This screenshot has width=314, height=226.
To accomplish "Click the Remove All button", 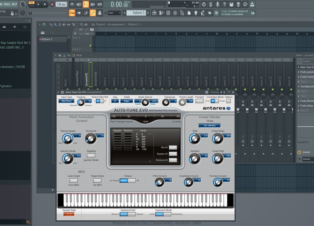I will click(173, 160).
